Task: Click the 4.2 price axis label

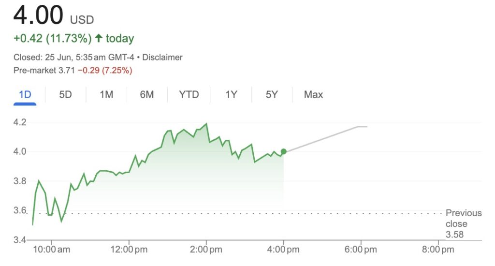Action: click(x=20, y=122)
